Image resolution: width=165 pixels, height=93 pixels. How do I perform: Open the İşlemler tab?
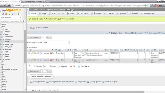121,13
